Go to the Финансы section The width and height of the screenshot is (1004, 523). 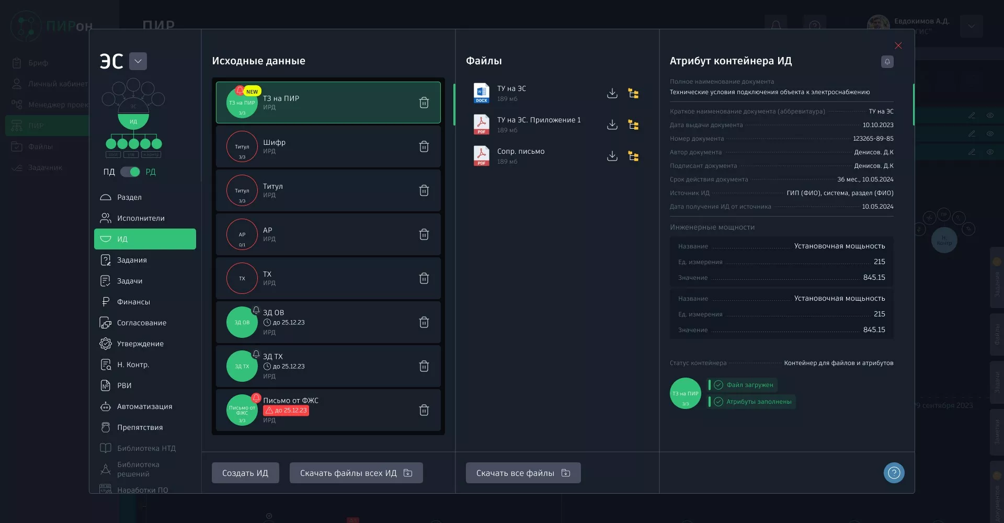pyautogui.click(x=133, y=302)
